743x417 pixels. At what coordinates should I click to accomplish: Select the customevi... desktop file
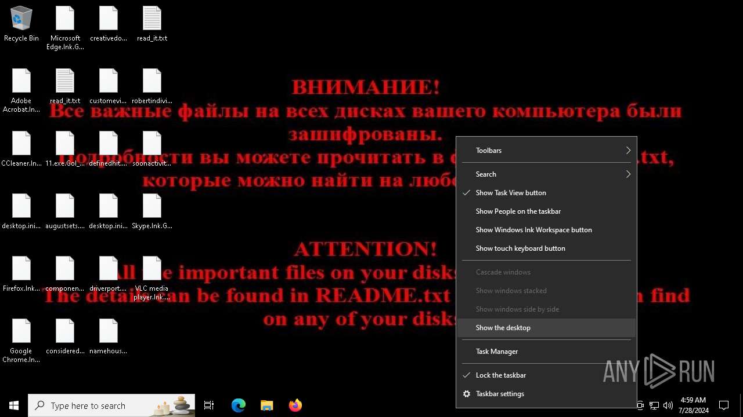pos(109,87)
